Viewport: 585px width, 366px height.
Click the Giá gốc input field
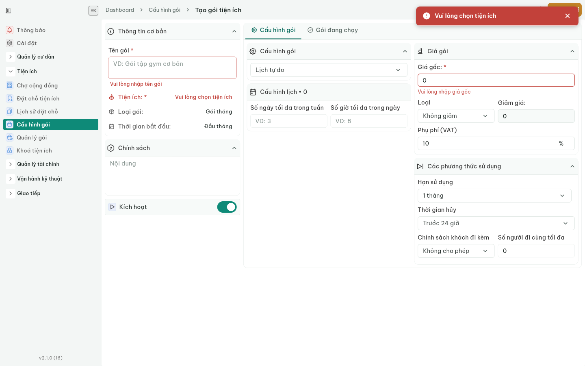tap(496, 80)
